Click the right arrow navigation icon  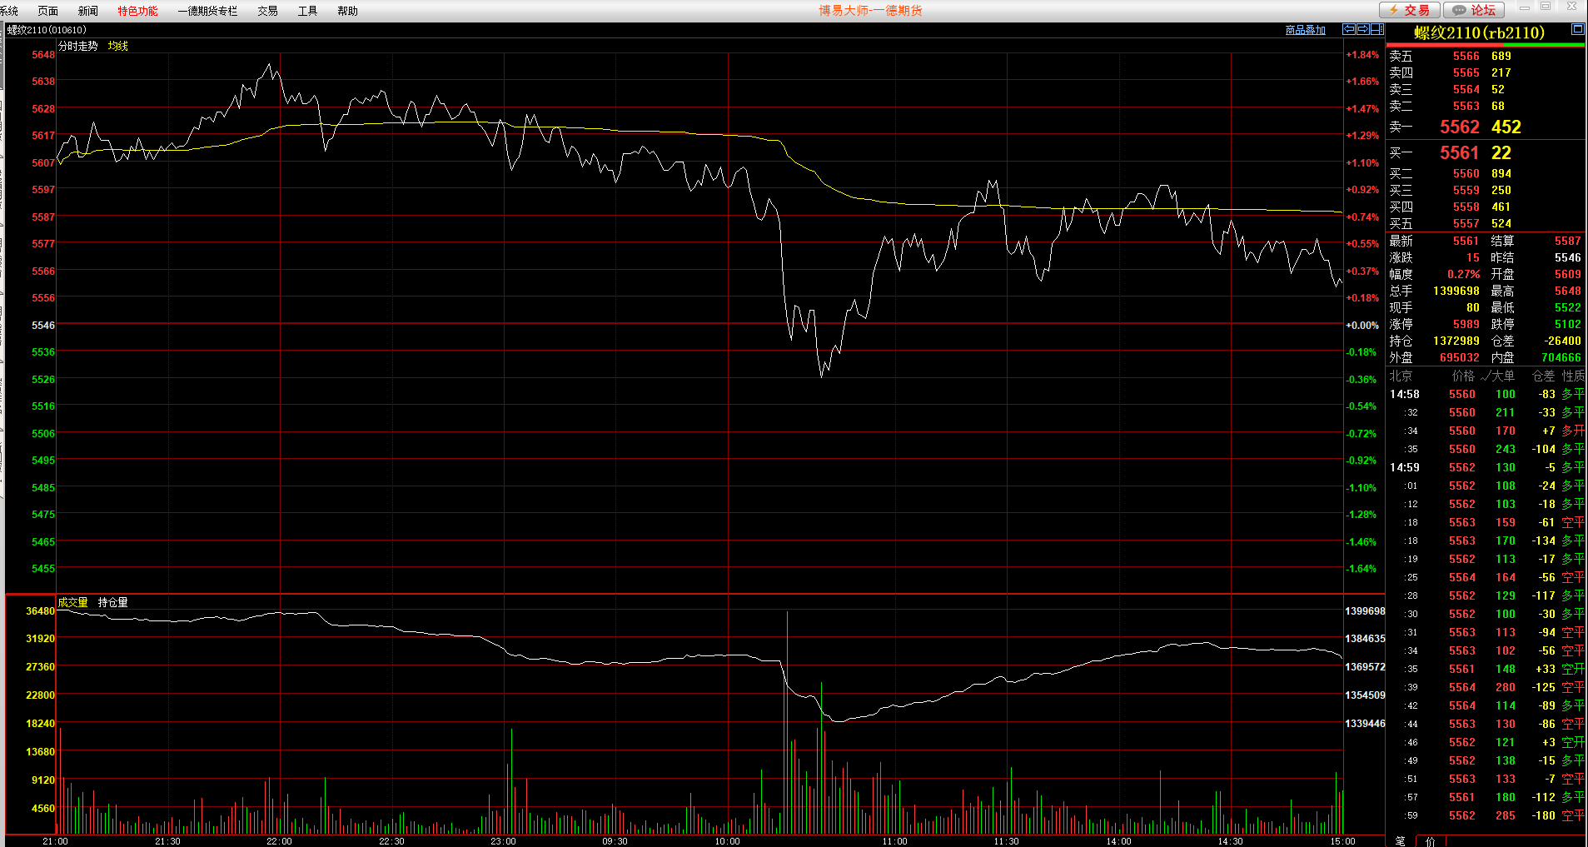tap(1362, 29)
